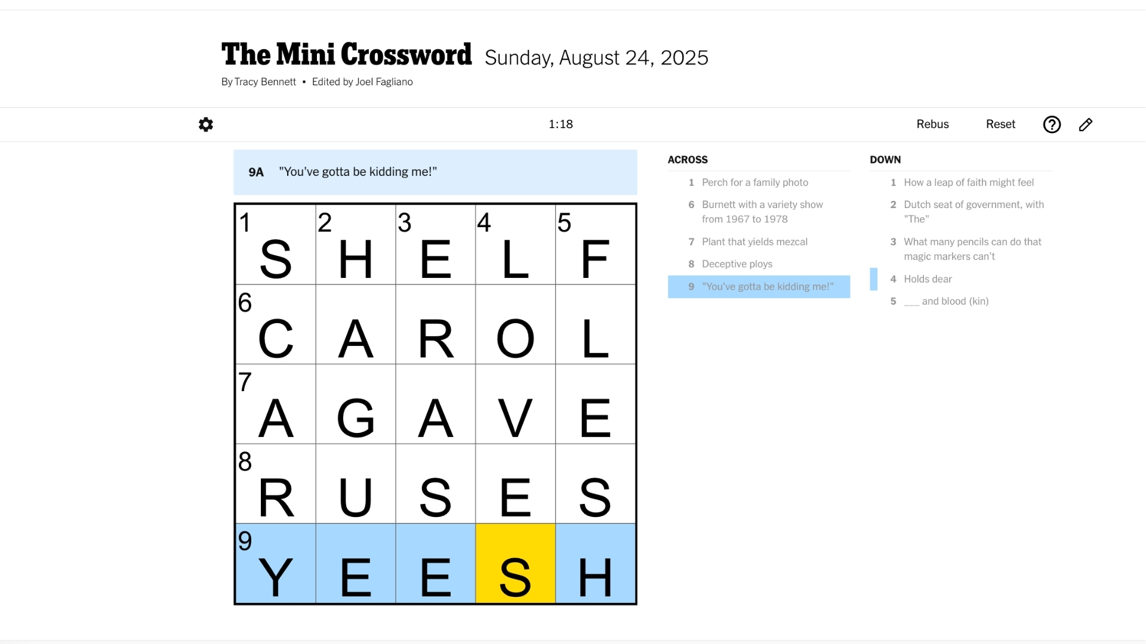Select clue 1 Across about family photo perch
Viewport: 1146px width, 644px height.
coord(755,182)
